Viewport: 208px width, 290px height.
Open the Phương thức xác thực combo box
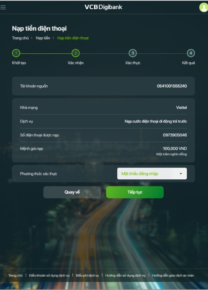(x=152, y=174)
